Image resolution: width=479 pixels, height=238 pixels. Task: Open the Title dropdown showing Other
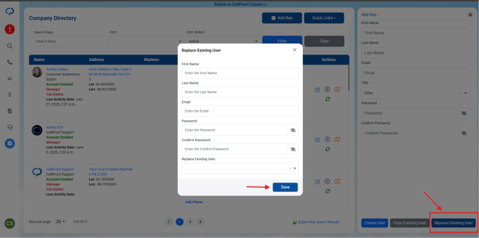[x=416, y=93]
